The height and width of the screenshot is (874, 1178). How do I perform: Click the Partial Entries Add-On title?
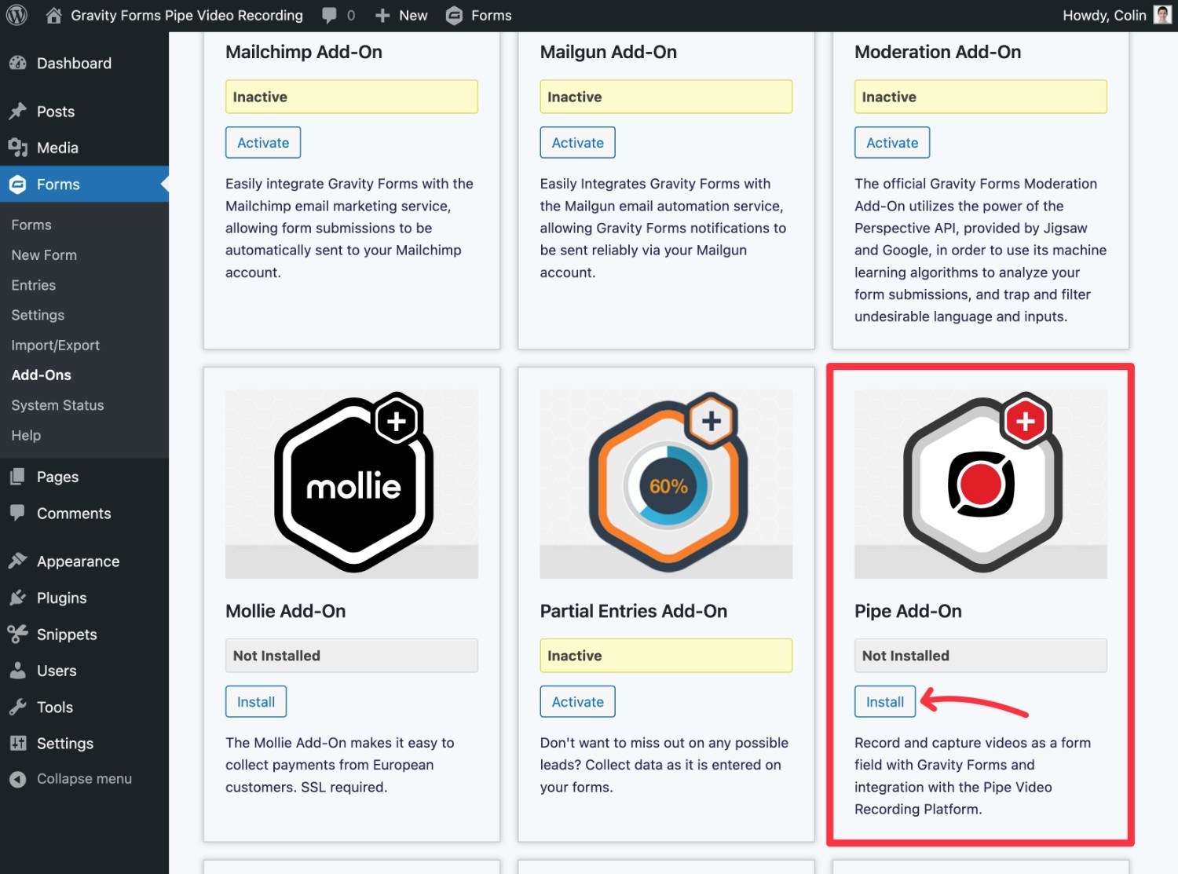tap(634, 611)
